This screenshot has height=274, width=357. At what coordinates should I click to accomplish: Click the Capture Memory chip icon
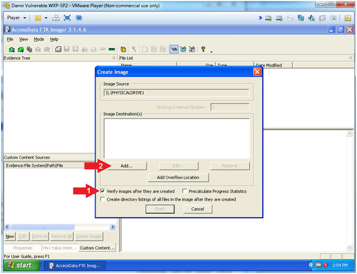(x=111, y=49)
